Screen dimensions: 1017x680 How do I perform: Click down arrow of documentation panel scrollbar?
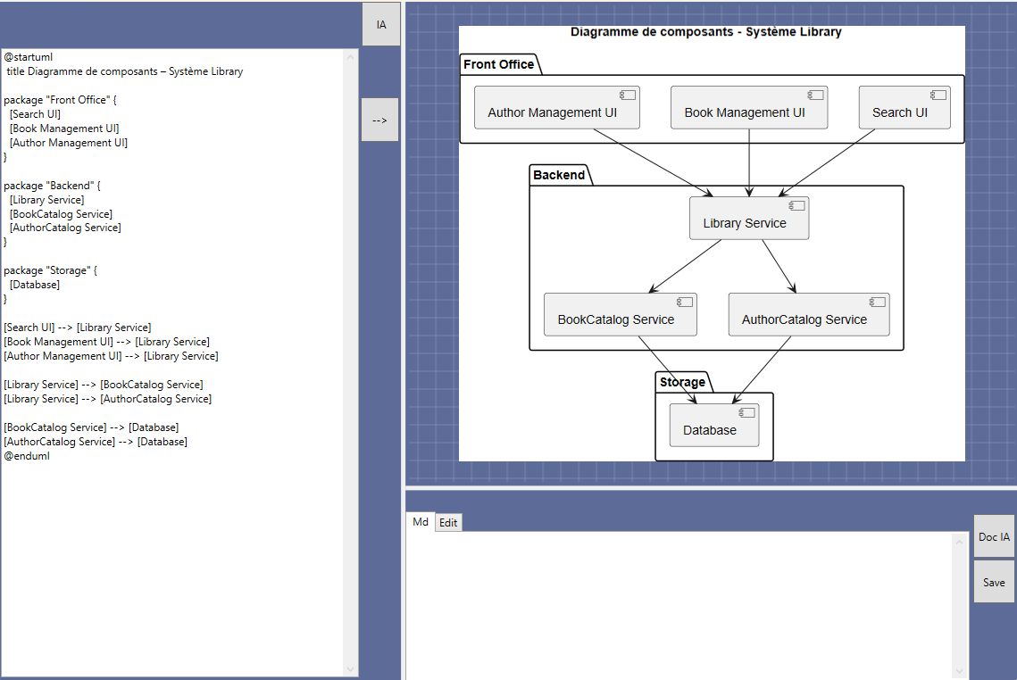tap(961, 671)
